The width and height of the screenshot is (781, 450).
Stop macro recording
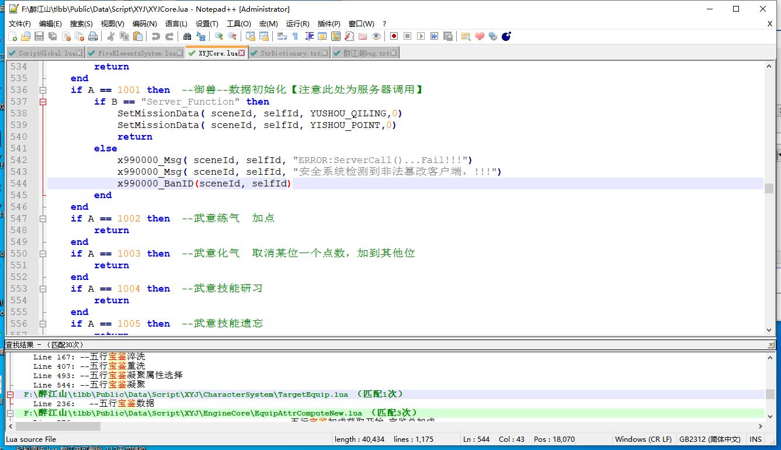point(408,36)
